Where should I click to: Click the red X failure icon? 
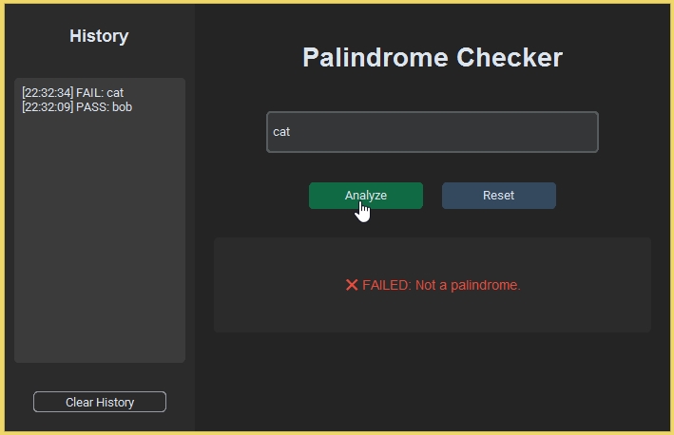352,285
